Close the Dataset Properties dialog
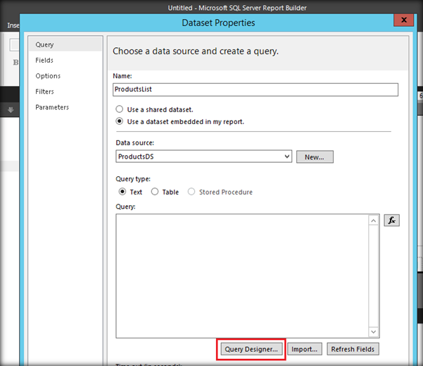Image resolution: width=423 pixels, height=366 pixels. 403,20
